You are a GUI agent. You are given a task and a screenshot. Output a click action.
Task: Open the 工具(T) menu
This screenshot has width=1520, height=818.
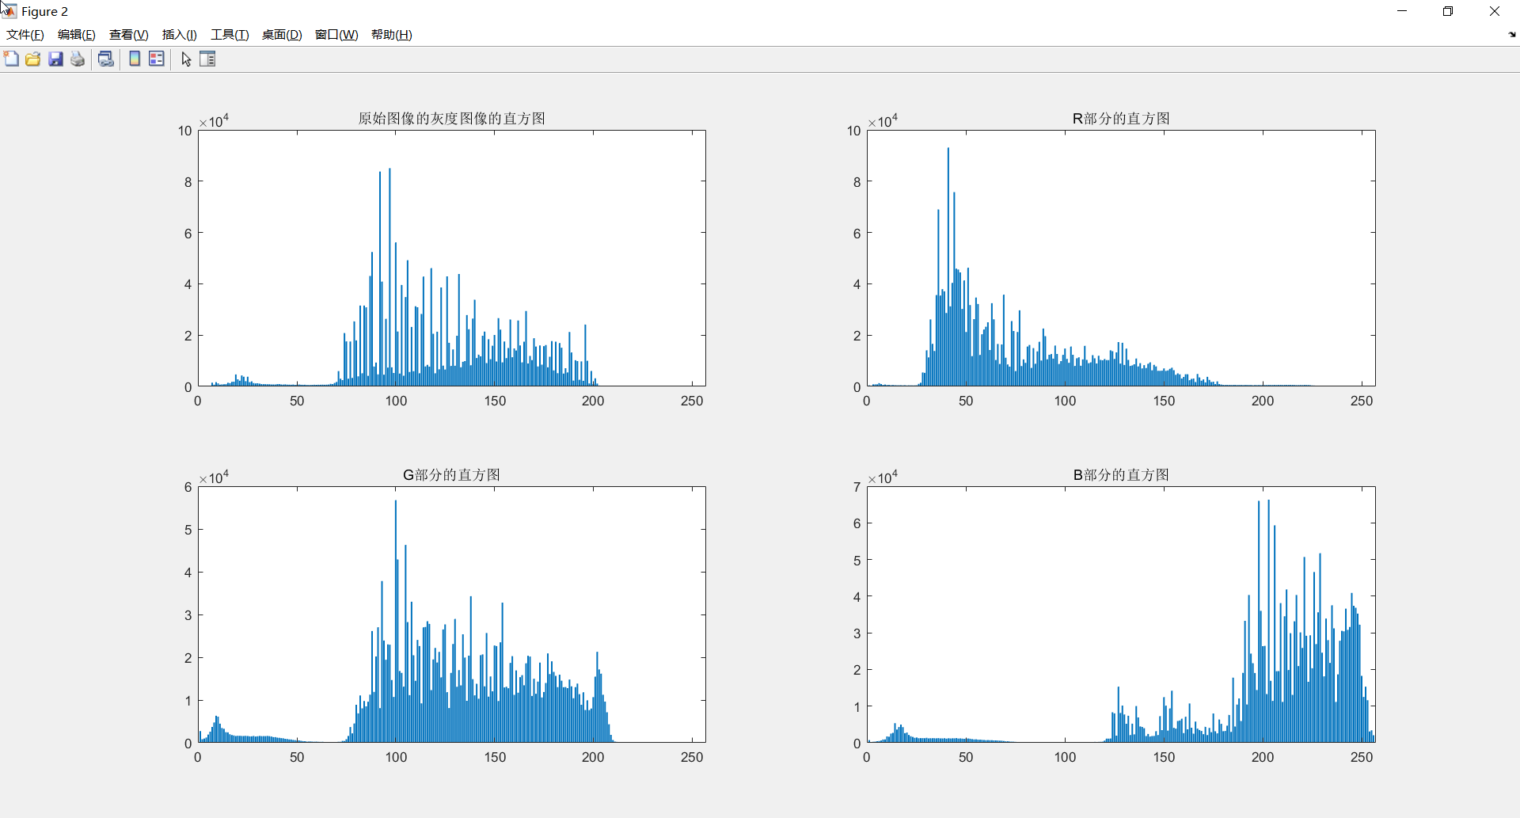(x=229, y=34)
